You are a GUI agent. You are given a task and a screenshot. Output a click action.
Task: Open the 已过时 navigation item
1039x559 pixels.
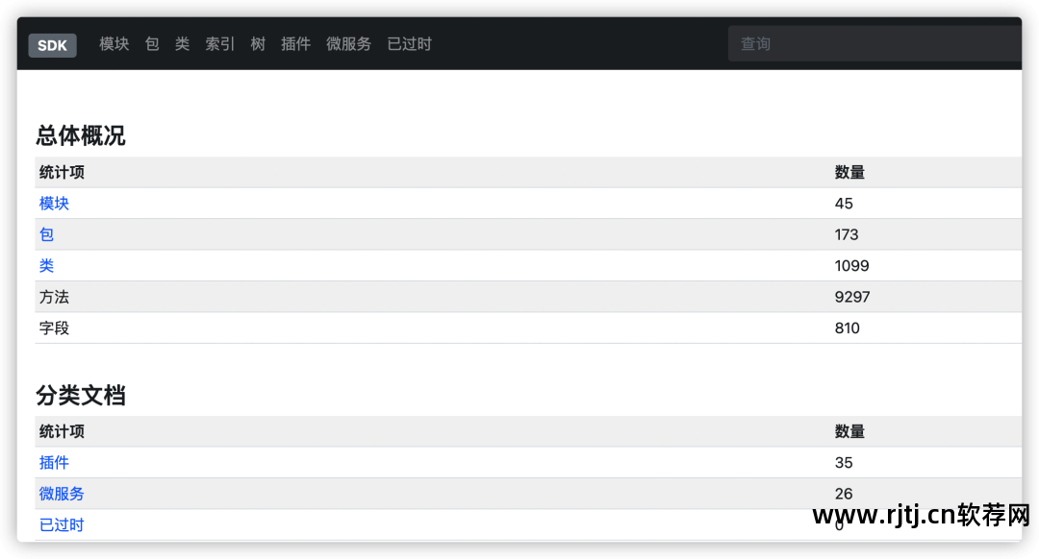pyautogui.click(x=409, y=43)
